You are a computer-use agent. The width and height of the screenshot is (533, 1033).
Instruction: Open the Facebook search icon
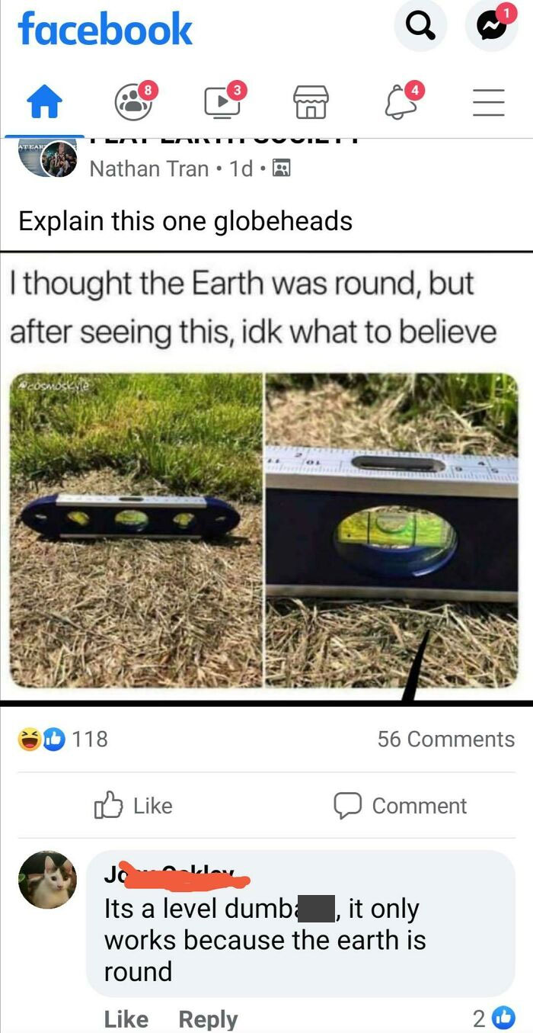pos(420,27)
